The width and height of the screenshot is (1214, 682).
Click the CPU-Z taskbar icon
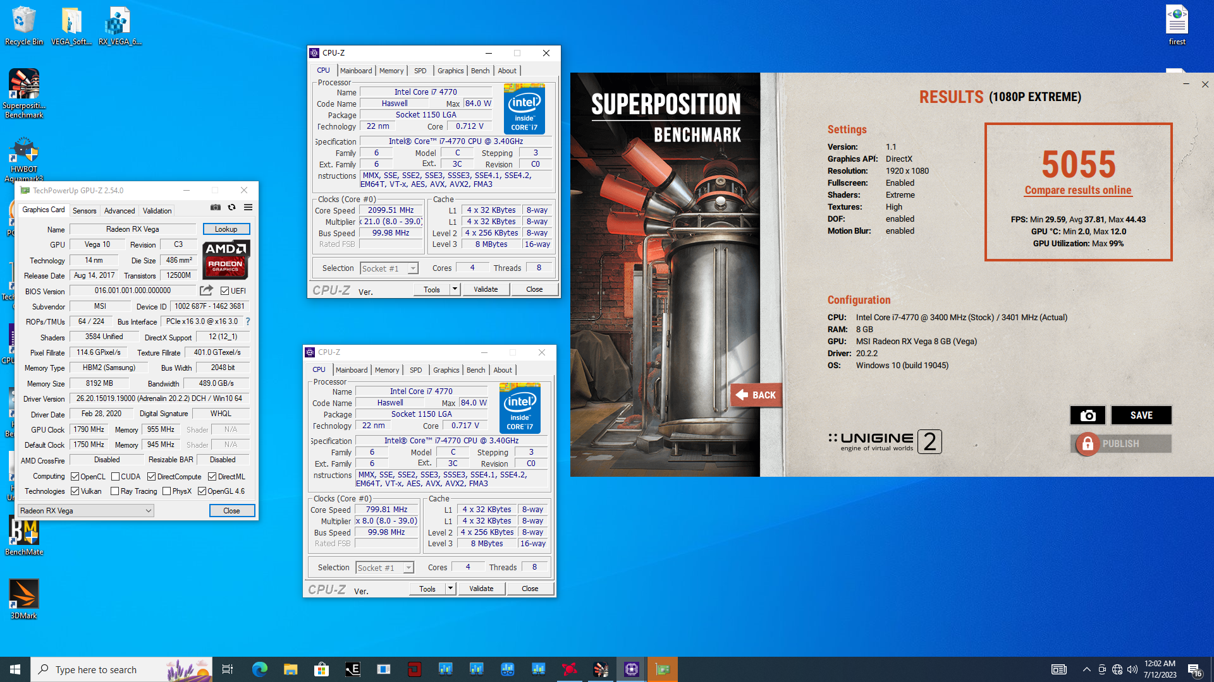tap(632, 669)
